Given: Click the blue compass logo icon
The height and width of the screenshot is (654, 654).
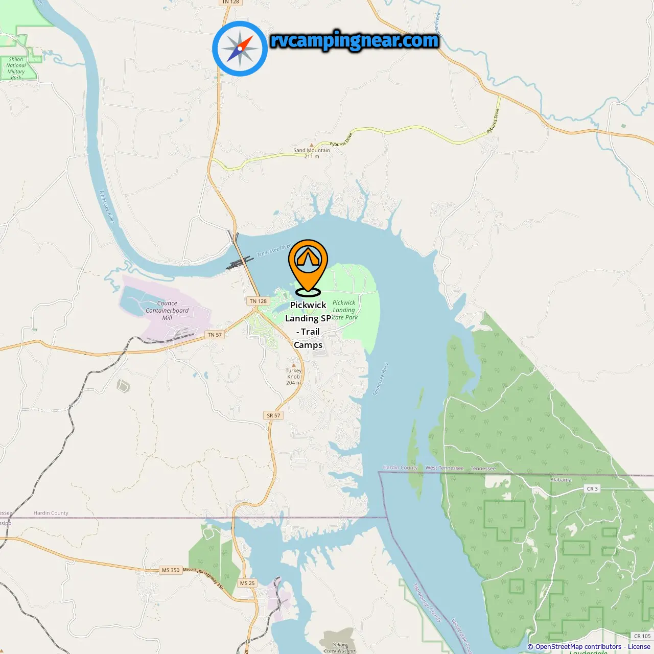Looking at the screenshot, I should pyautogui.click(x=240, y=49).
